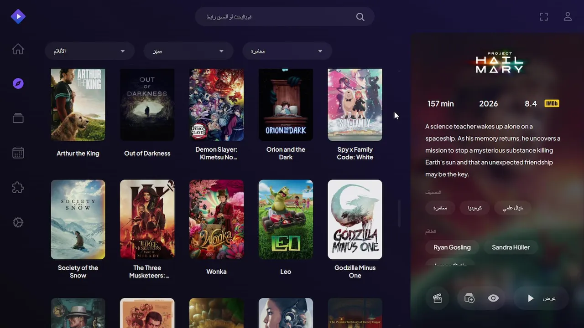Select the خيال علمي genre tag
584x328 pixels.
[x=513, y=208]
